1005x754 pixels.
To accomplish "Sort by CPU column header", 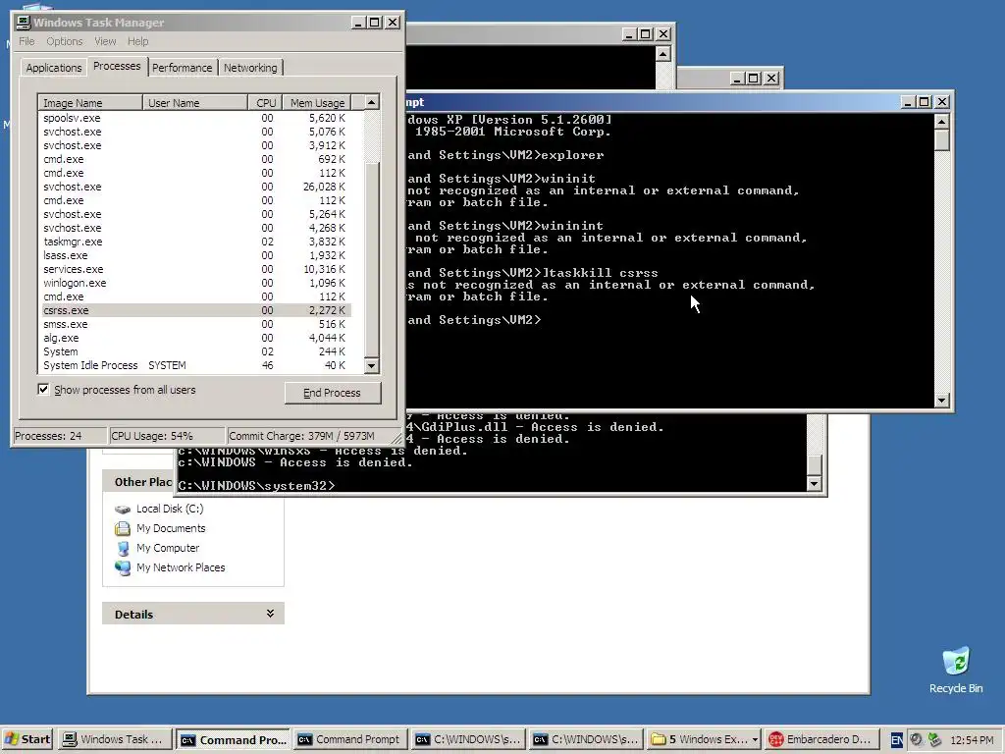I will (265, 102).
